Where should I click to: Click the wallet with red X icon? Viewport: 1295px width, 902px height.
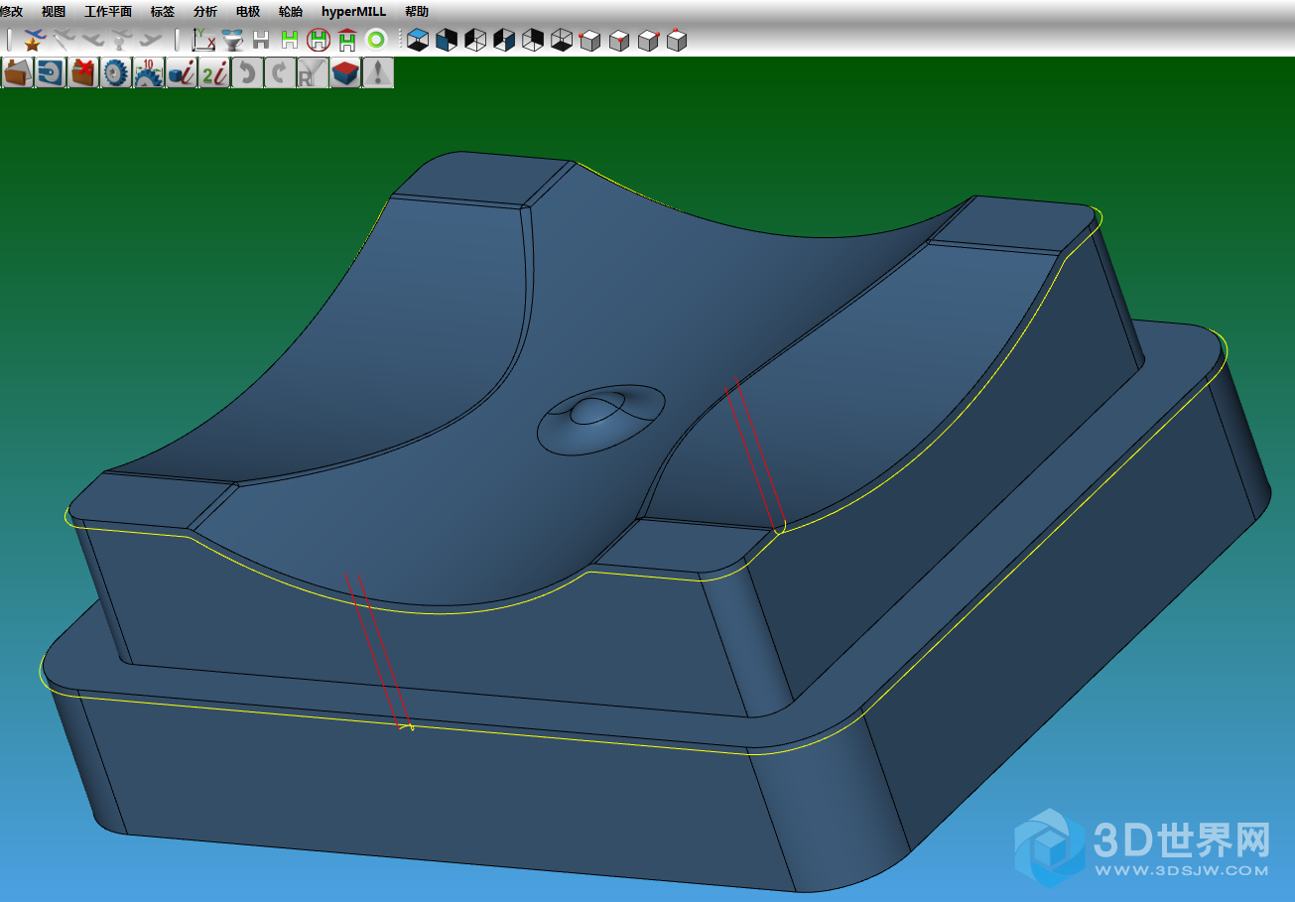[x=83, y=72]
